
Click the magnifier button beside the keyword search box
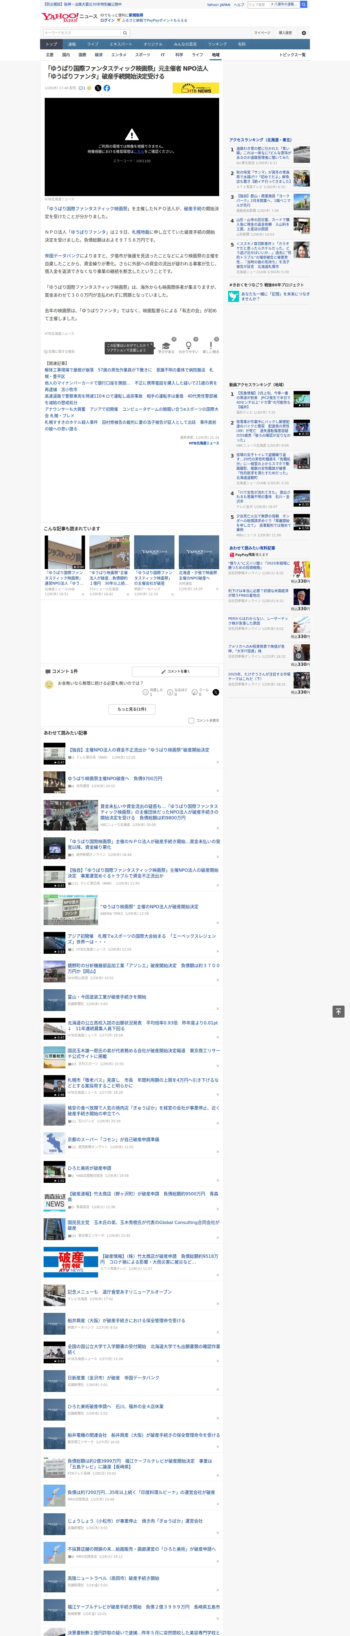click(x=125, y=33)
